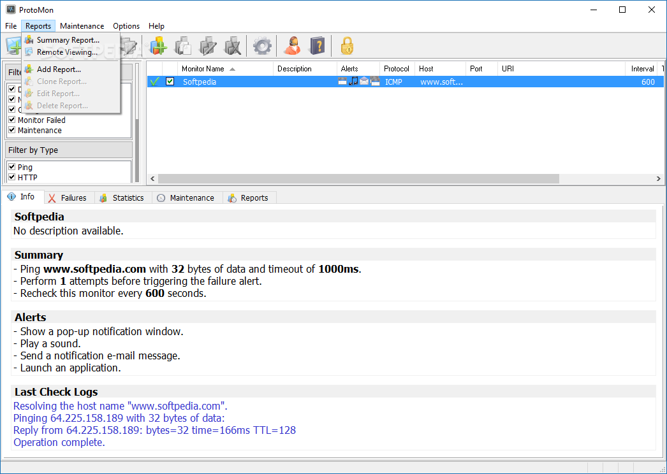Open the File menu
667x474 pixels.
[x=11, y=26]
